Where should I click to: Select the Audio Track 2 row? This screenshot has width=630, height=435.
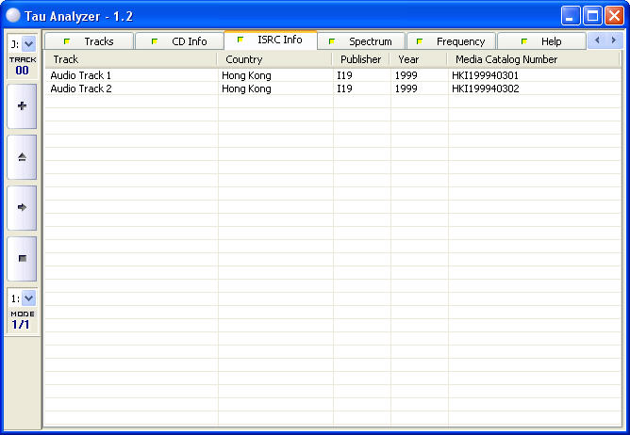333,89
